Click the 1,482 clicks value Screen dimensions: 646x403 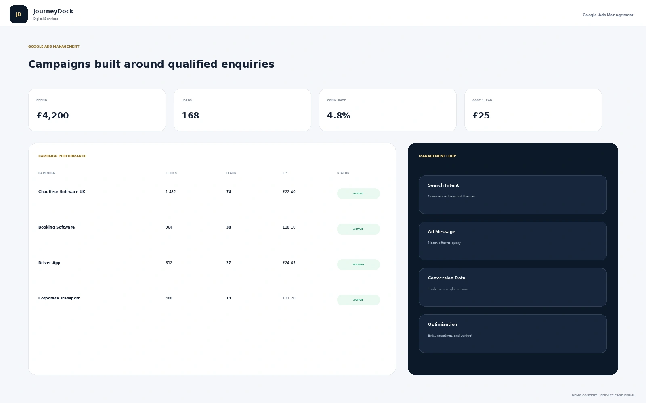(171, 192)
